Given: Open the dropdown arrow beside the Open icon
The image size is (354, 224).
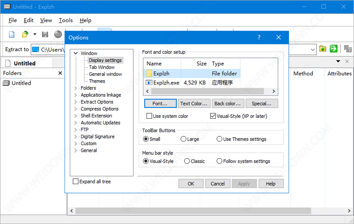Looking at the screenshot, I should (35, 34).
